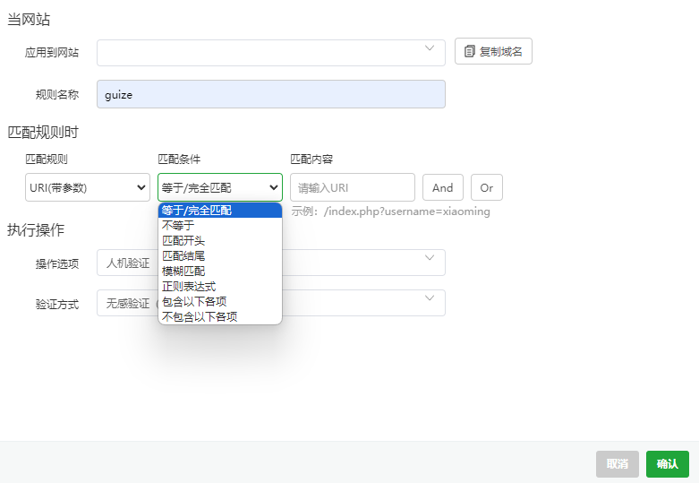Click the copy icon beside 复制域名
The image size is (699, 483).
pyautogui.click(x=470, y=52)
